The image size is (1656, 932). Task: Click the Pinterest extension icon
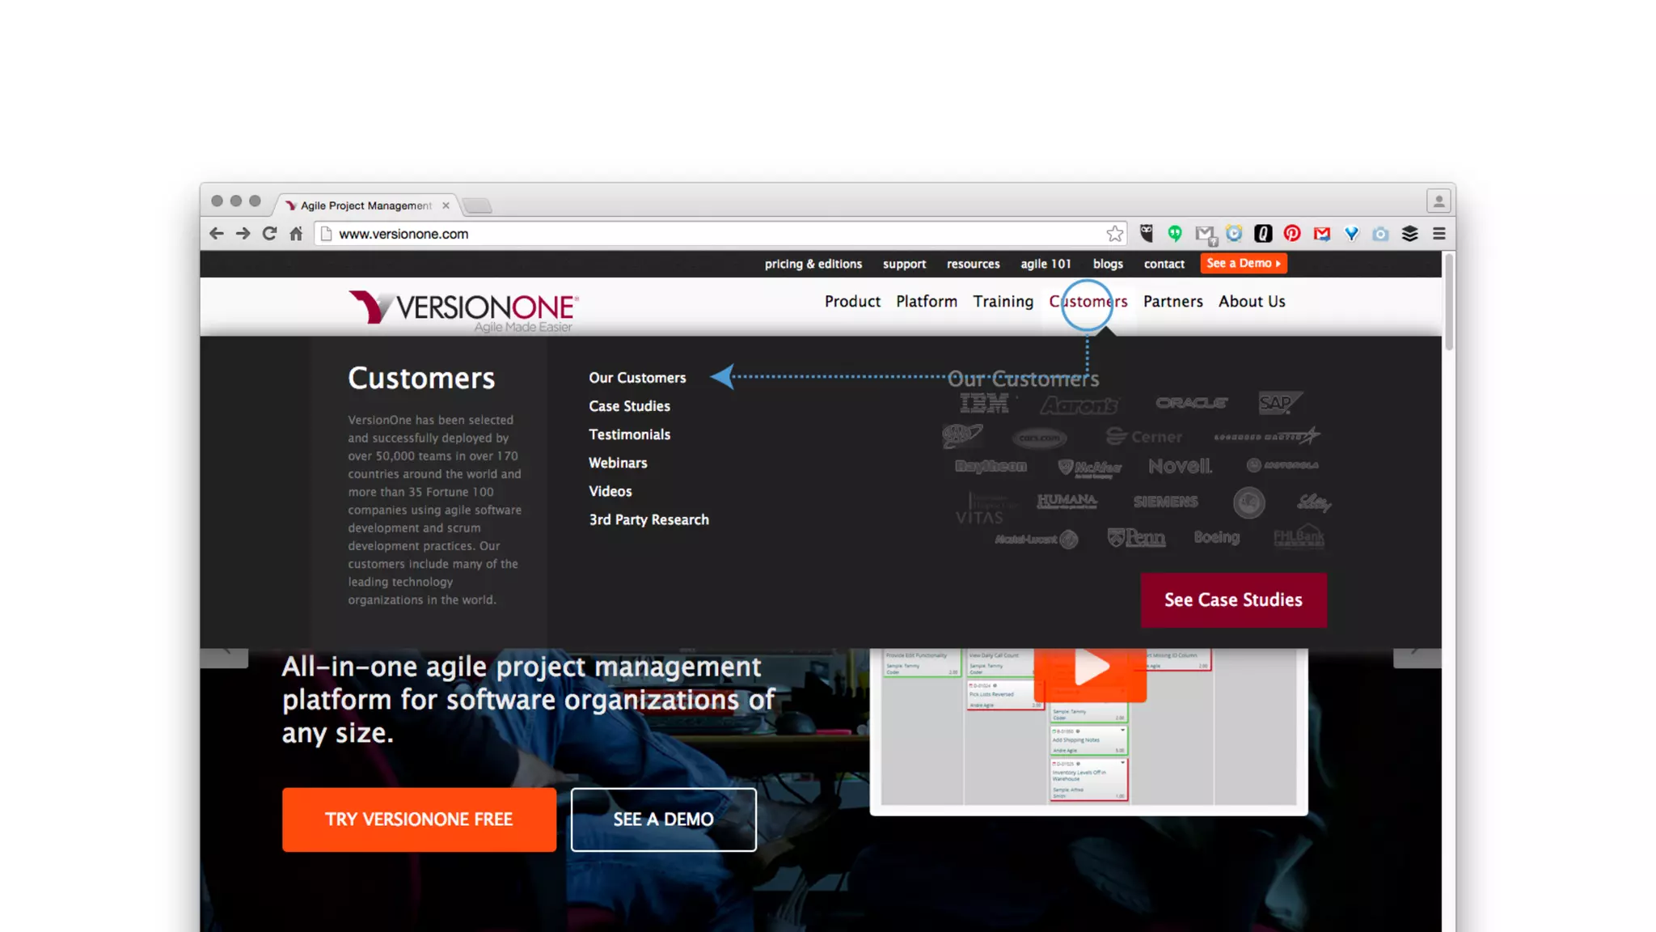point(1292,234)
